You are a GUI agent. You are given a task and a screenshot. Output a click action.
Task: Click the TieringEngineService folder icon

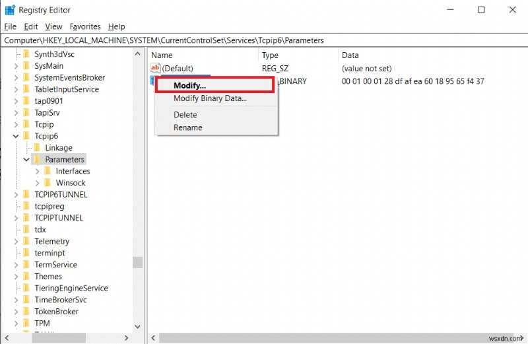point(26,288)
